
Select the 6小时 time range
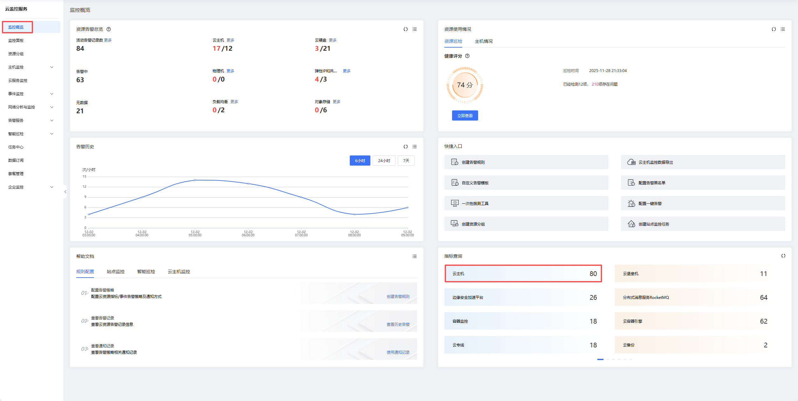pos(360,161)
